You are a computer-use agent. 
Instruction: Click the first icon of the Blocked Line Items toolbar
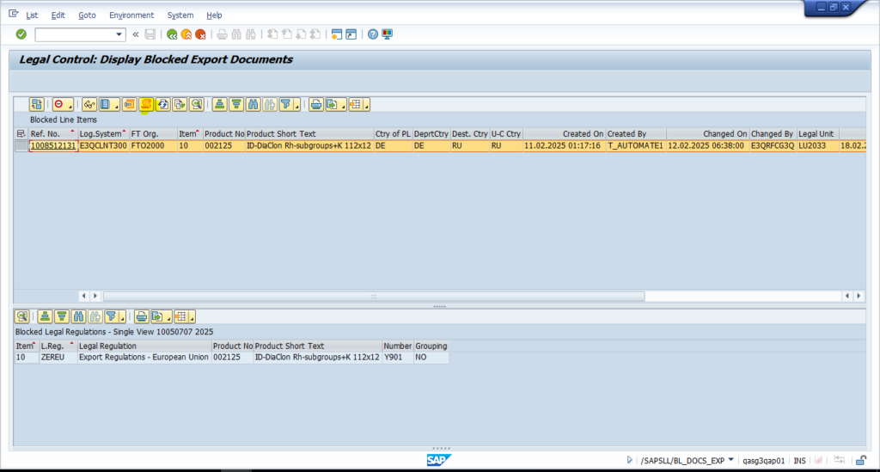(36, 104)
